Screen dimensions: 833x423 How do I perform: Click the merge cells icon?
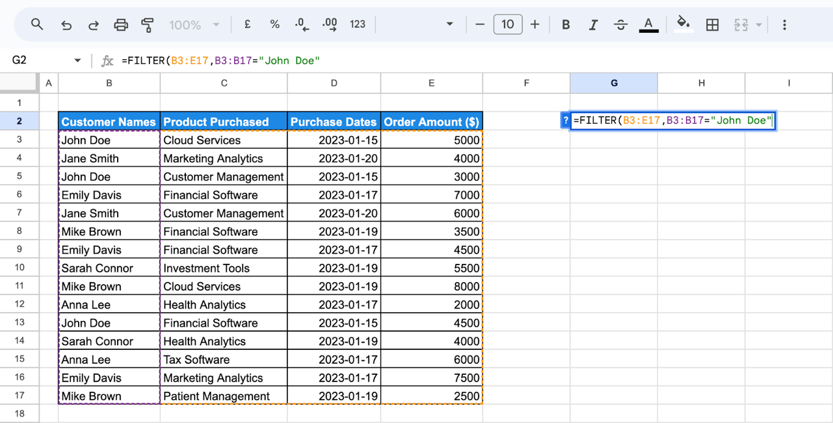[x=741, y=25]
